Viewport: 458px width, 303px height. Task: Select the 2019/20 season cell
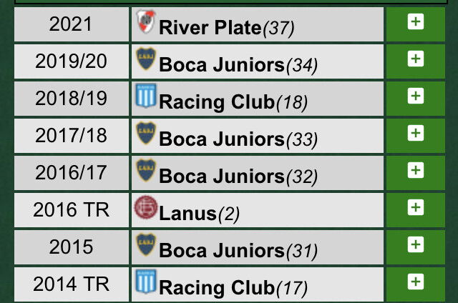coord(72,61)
